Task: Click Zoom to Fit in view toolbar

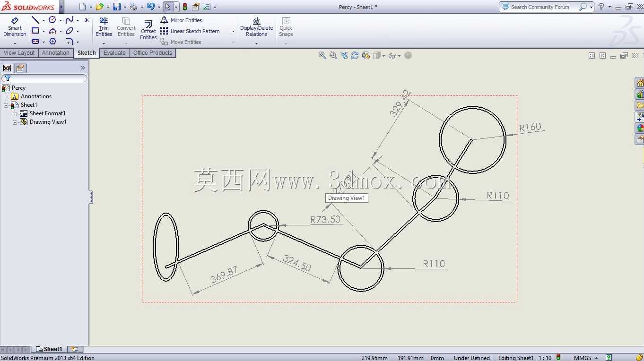Action: (x=322, y=55)
